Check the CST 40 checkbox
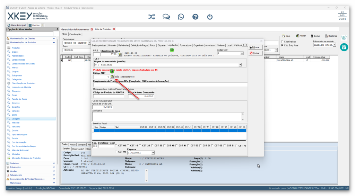This screenshot has height=196, width=355. tap(165, 145)
